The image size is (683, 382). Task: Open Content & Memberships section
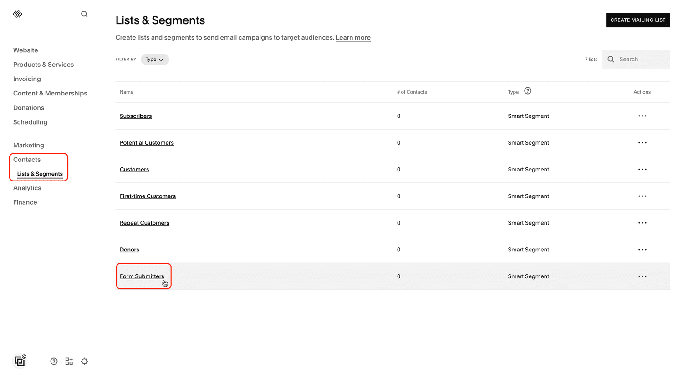coord(50,93)
